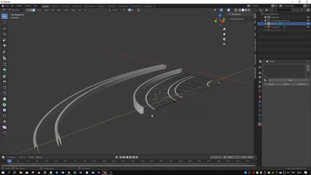The height and width of the screenshot is (175, 311).
Task: Select the Shear tool
Action: pos(4,127)
